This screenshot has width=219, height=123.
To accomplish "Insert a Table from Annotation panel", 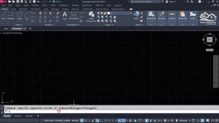I will (x=81, y=21).
